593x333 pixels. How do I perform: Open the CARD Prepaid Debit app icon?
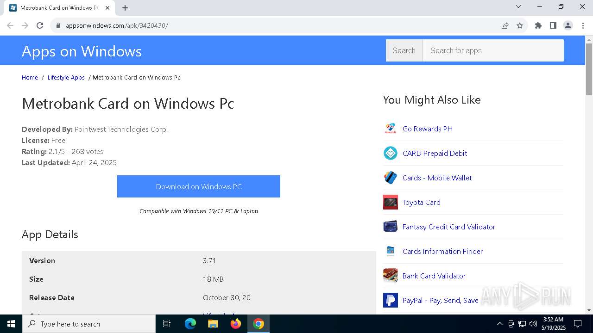click(x=391, y=153)
